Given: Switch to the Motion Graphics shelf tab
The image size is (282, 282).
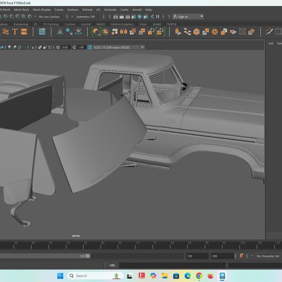Looking at the screenshot, I should 122,24.
